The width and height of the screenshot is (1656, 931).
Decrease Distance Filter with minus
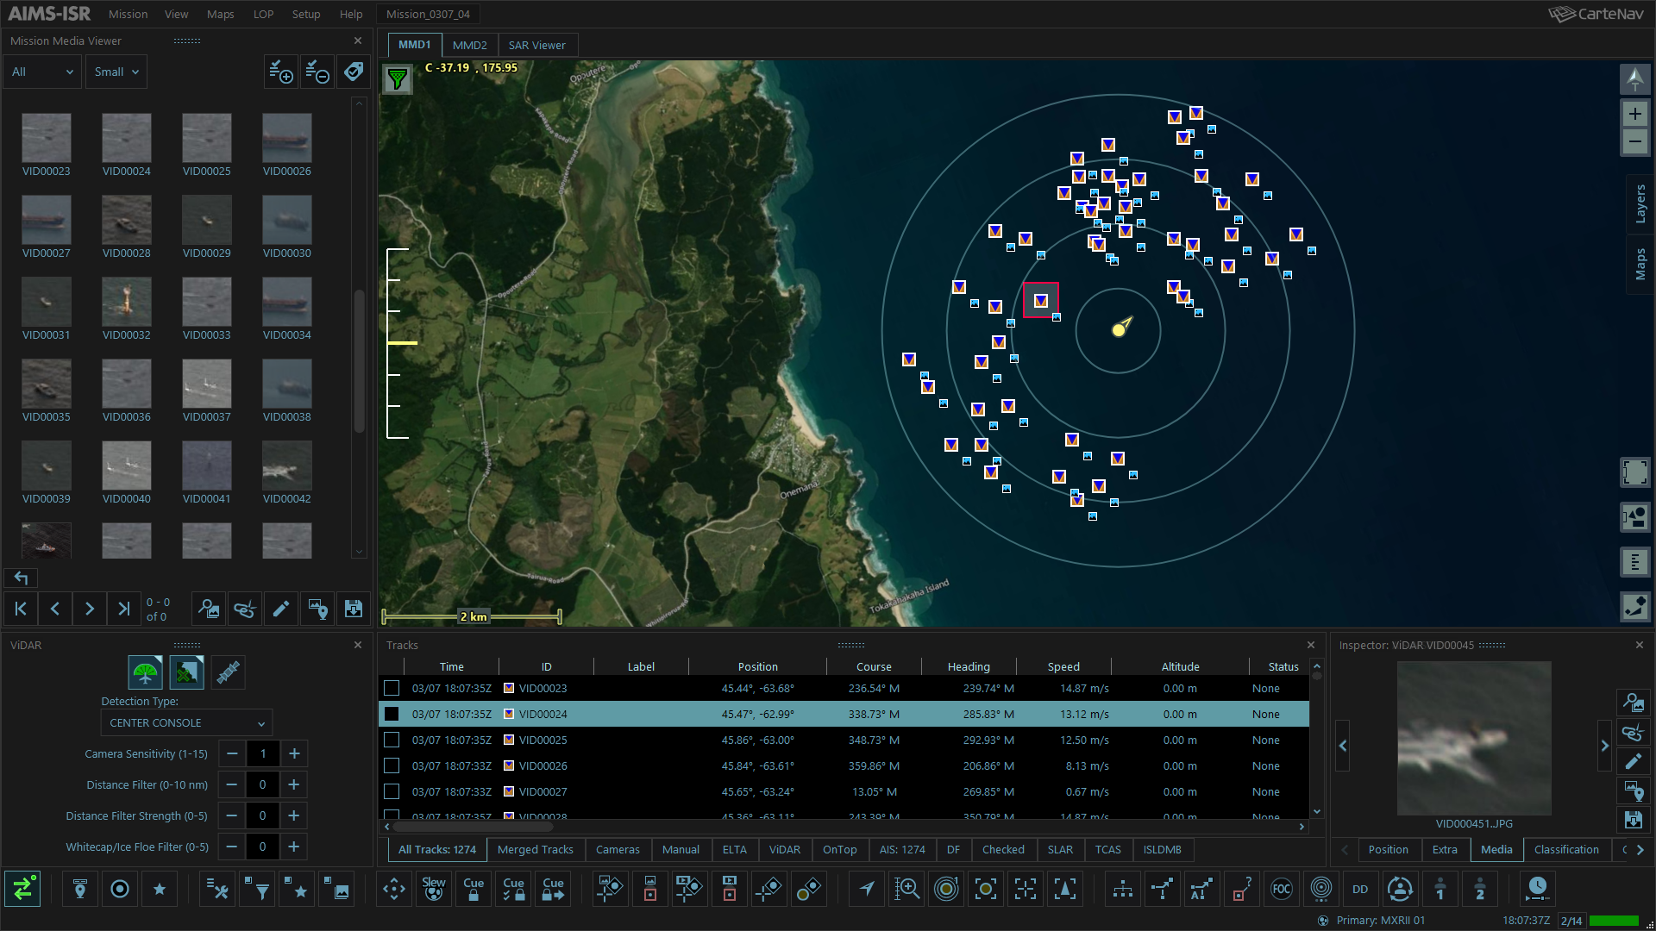tap(232, 784)
